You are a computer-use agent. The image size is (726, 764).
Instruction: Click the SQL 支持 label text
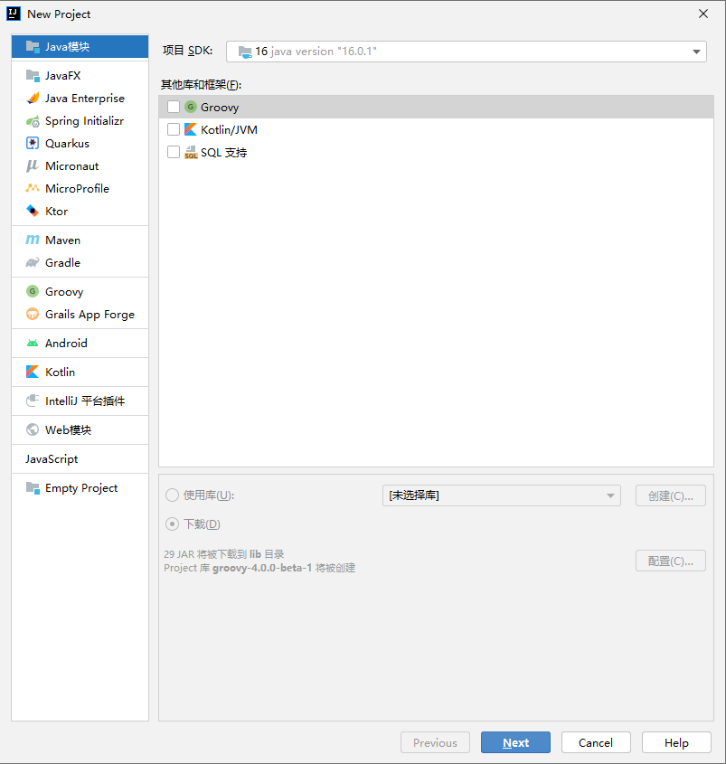223,153
